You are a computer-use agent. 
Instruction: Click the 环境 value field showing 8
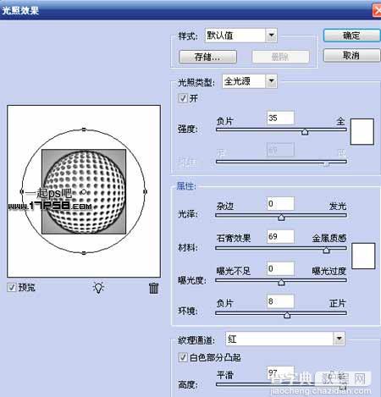[280, 301]
